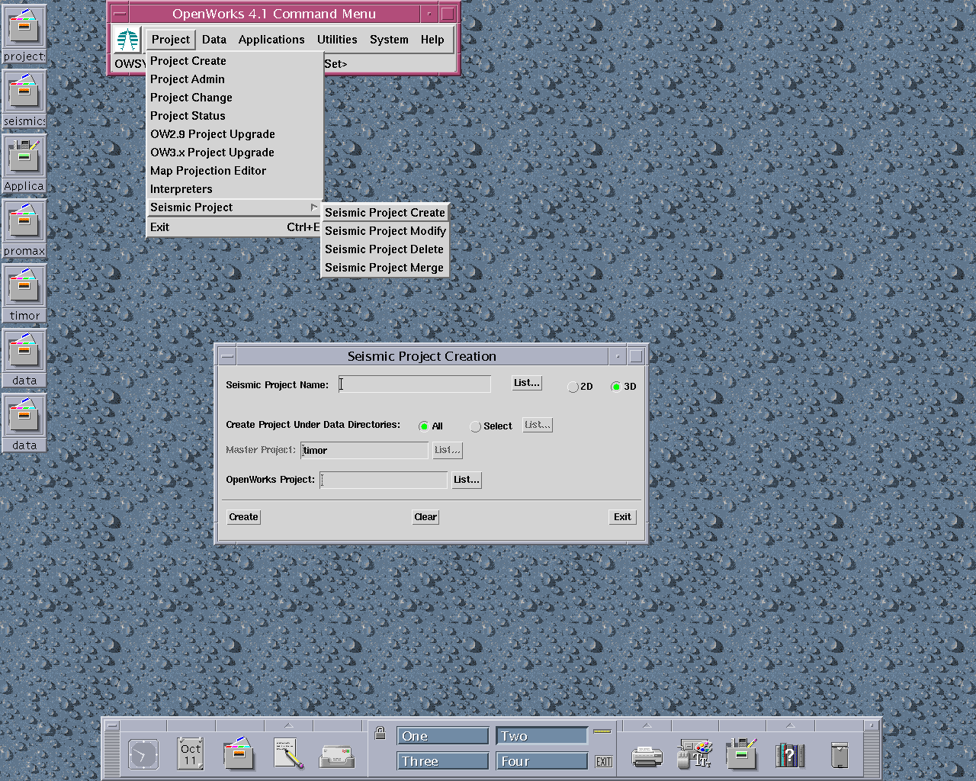Open the Project menu

tap(171, 40)
